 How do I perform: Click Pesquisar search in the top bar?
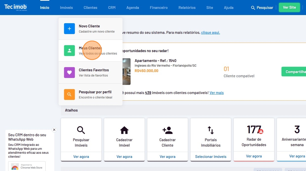[x=262, y=8]
